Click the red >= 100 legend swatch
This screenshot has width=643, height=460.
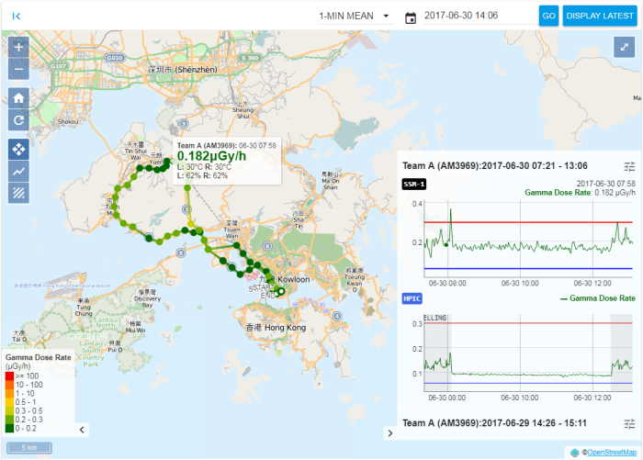pos(9,376)
